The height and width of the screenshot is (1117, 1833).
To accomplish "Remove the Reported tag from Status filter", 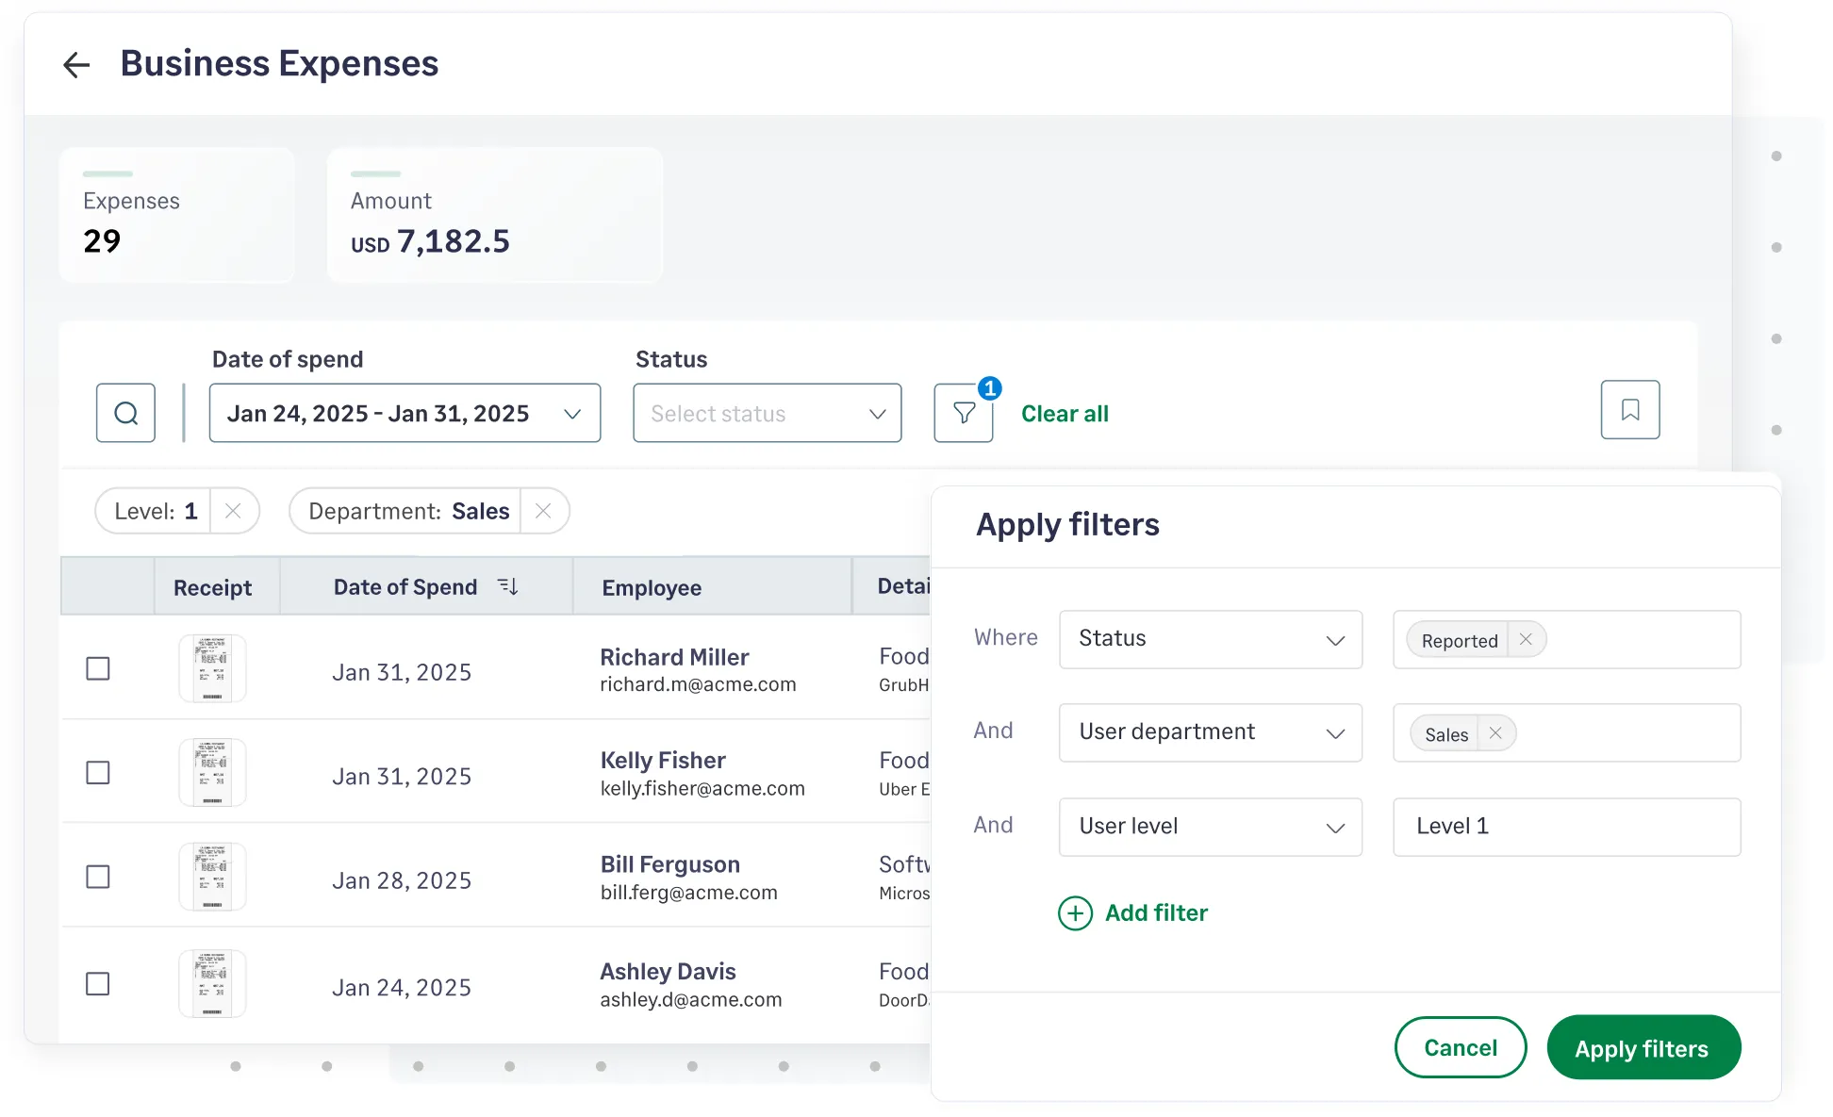I will 1524,638.
